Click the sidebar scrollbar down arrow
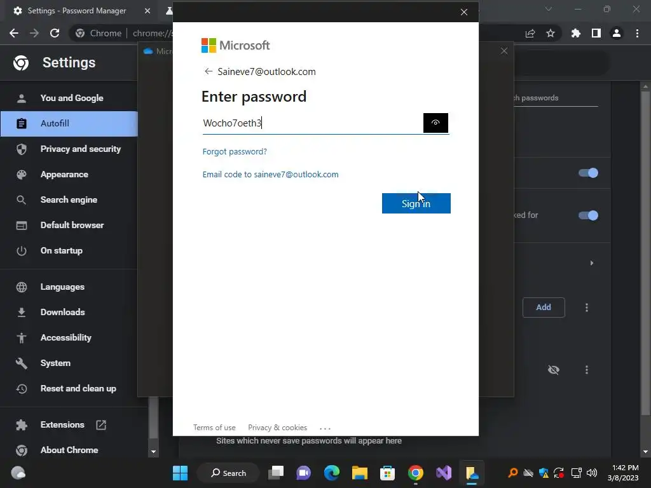Image resolution: width=651 pixels, height=488 pixels. tap(154, 452)
